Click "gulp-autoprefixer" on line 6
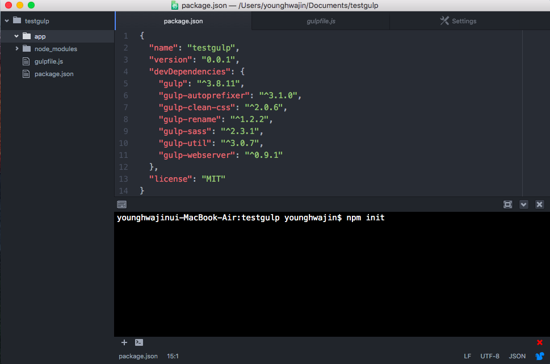Image resolution: width=550 pixels, height=364 pixels. point(204,95)
